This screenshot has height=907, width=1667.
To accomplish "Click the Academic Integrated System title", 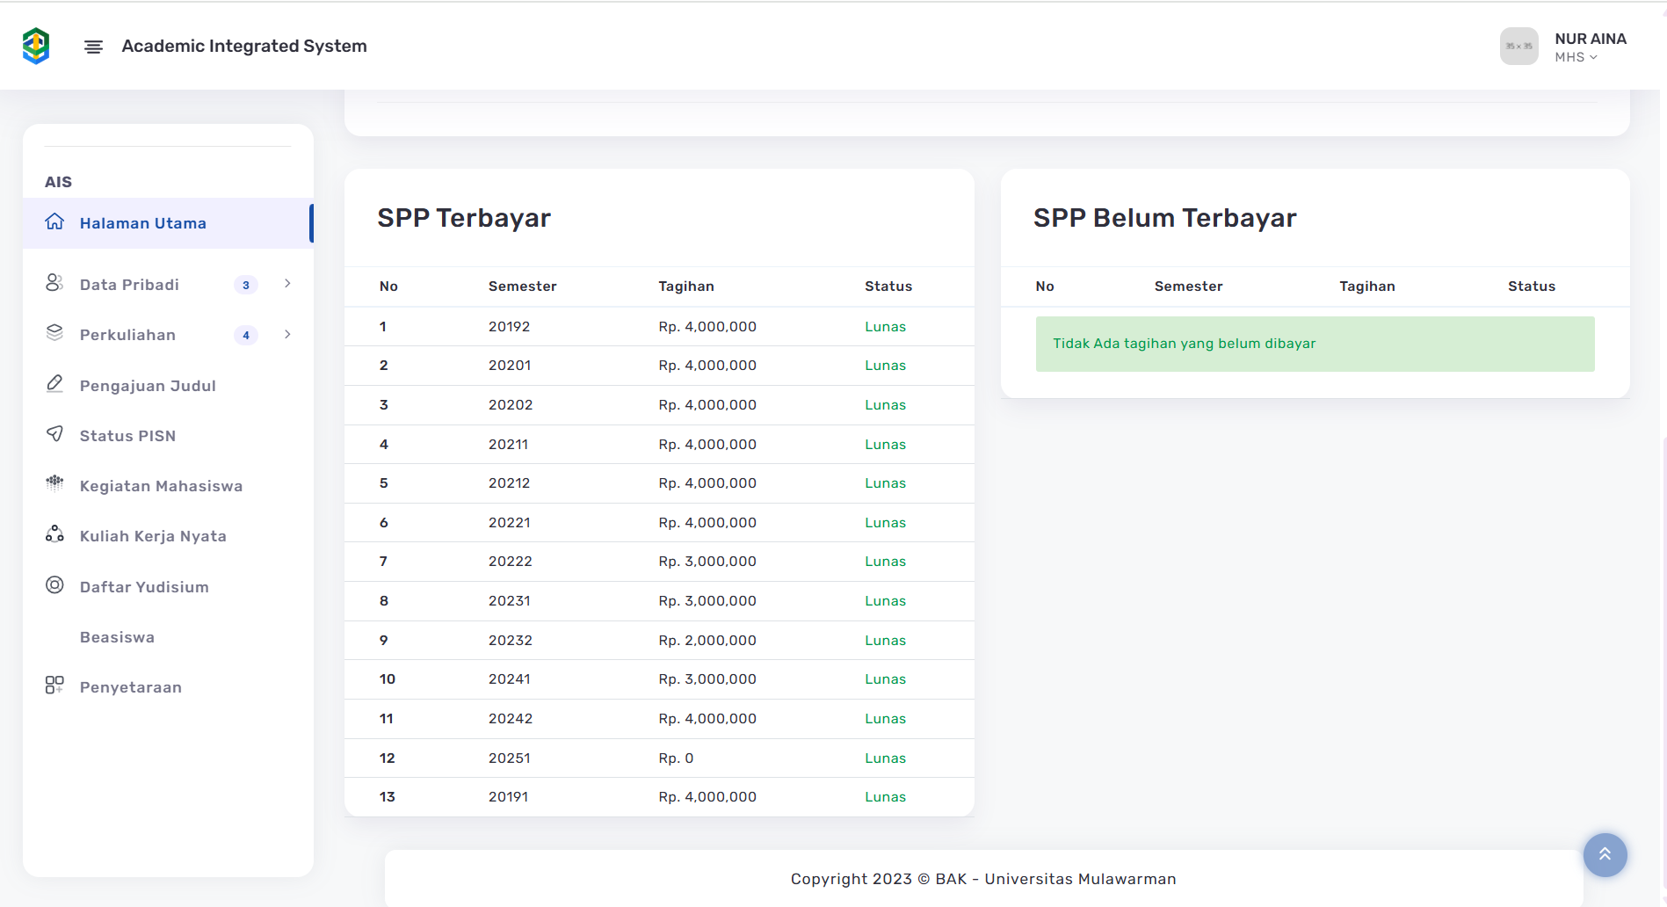I will pyautogui.click(x=244, y=47).
